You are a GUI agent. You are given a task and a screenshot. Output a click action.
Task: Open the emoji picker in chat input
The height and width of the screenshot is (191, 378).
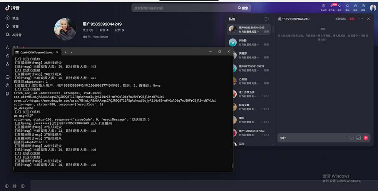[351, 138]
